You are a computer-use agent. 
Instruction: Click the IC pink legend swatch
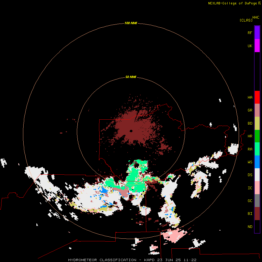coord(257,188)
